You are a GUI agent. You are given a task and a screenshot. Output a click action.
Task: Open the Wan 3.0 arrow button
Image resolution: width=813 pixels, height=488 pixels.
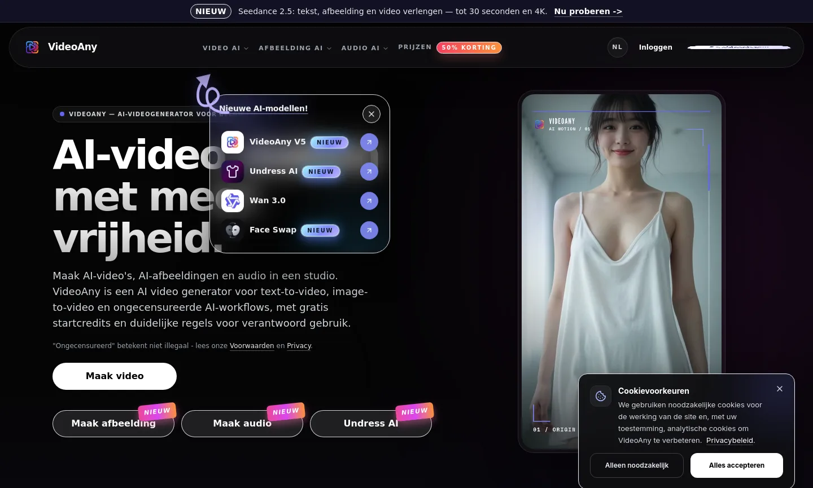[369, 201]
